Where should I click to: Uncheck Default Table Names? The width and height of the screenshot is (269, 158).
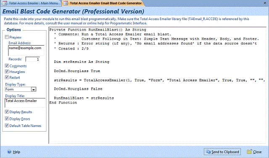tap(7, 125)
